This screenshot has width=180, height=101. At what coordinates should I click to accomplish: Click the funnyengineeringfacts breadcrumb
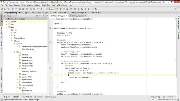tap(77, 13)
